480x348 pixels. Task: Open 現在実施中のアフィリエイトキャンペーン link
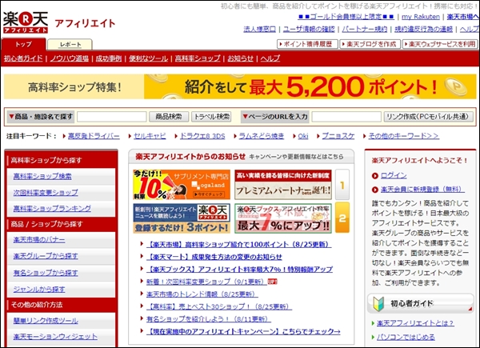244,331
